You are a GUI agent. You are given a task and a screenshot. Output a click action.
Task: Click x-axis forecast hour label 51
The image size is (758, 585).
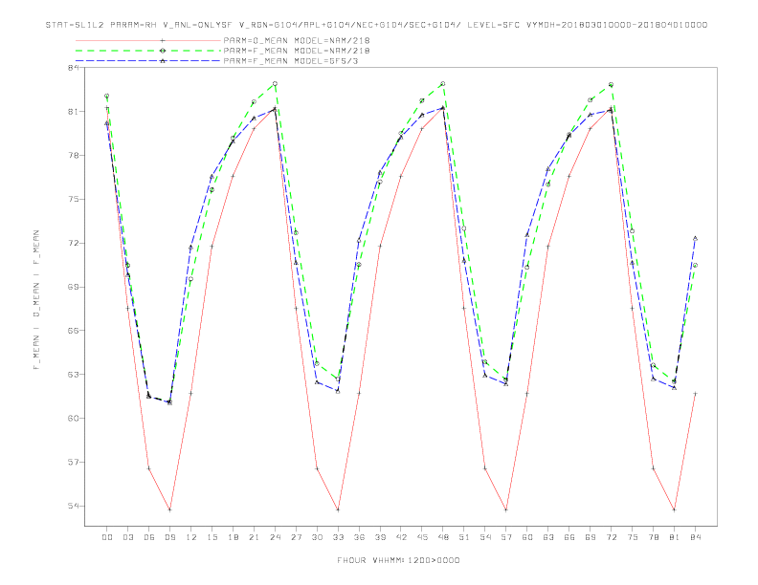click(x=464, y=537)
